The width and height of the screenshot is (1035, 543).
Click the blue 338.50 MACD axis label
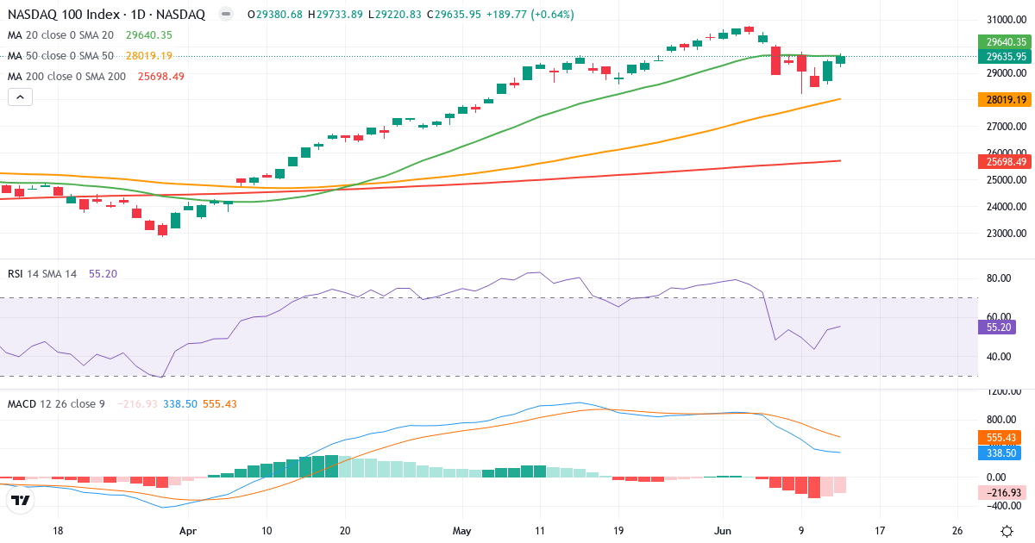pos(1000,452)
